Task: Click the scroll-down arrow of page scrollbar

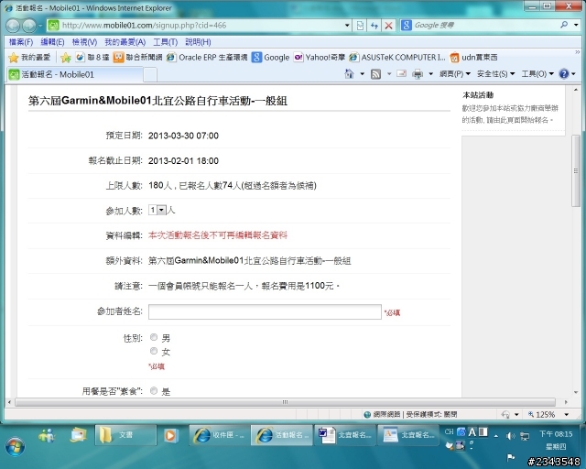Action: [x=576, y=392]
